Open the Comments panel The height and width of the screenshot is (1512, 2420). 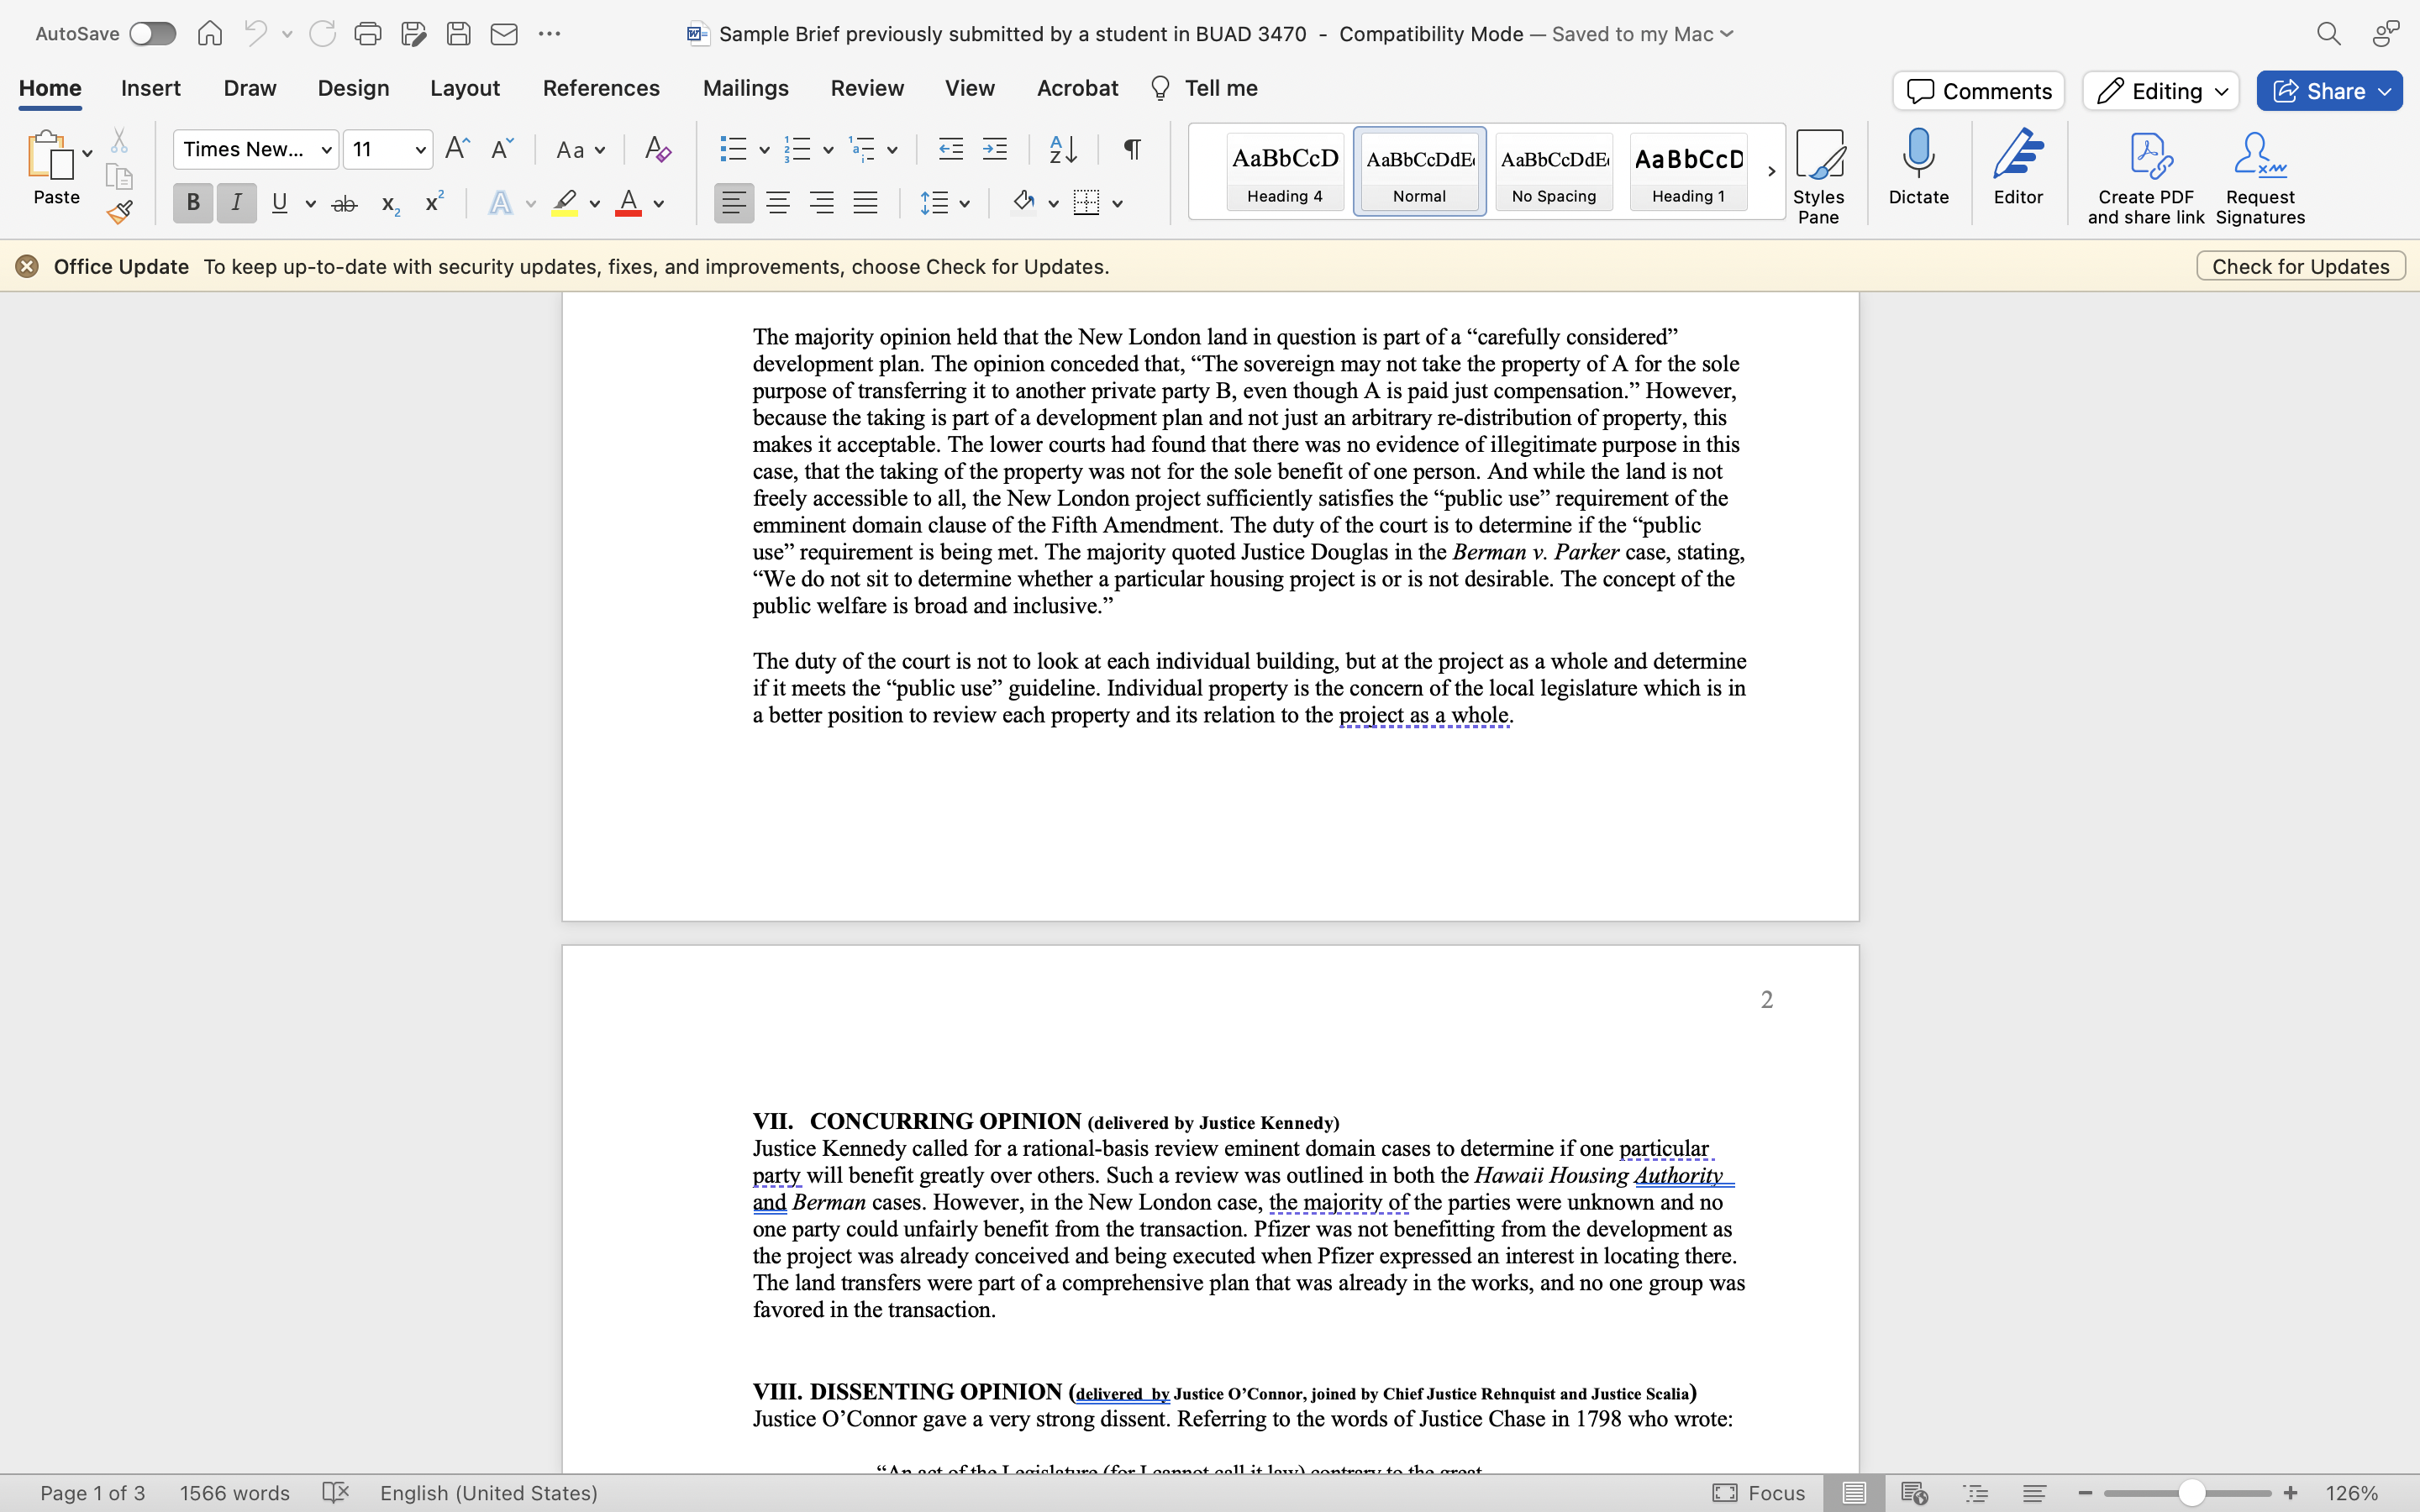tap(1977, 91)
